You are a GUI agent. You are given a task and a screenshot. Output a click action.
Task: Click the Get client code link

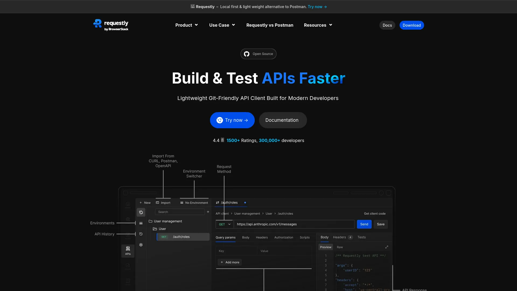point(375,214)
